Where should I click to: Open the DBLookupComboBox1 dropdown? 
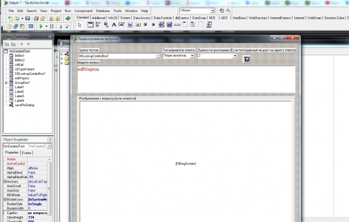pos(158,56)
